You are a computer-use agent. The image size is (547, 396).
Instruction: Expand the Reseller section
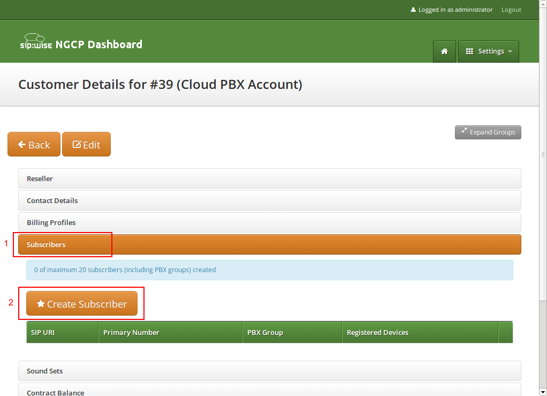pyautogui.click(x=269, y=178)
